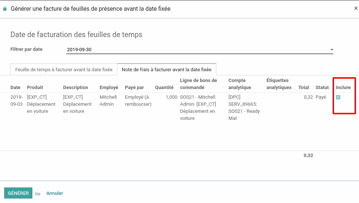Click the Payé par column header
The height and width of the screenshot is (203, 359).
134,87
